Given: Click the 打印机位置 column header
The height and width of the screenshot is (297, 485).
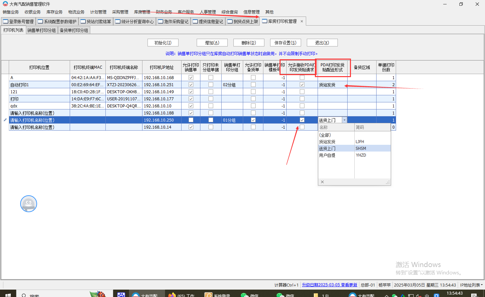Looking at the screenshot, I should (39, 67).
